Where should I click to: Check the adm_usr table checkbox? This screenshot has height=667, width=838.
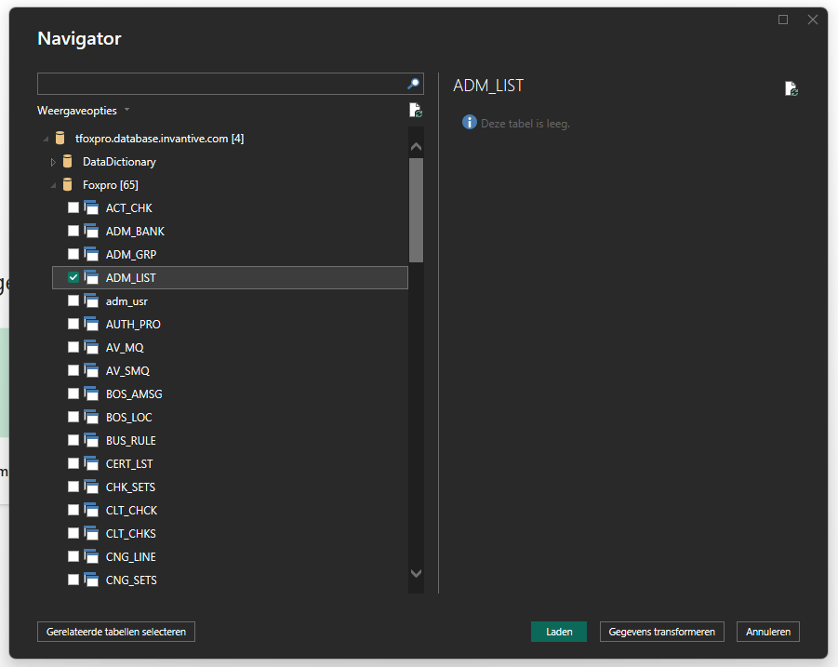coord(73,300)
